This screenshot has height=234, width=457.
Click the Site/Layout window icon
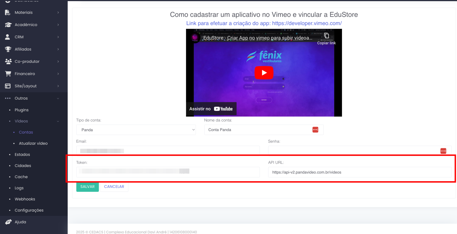8,86
